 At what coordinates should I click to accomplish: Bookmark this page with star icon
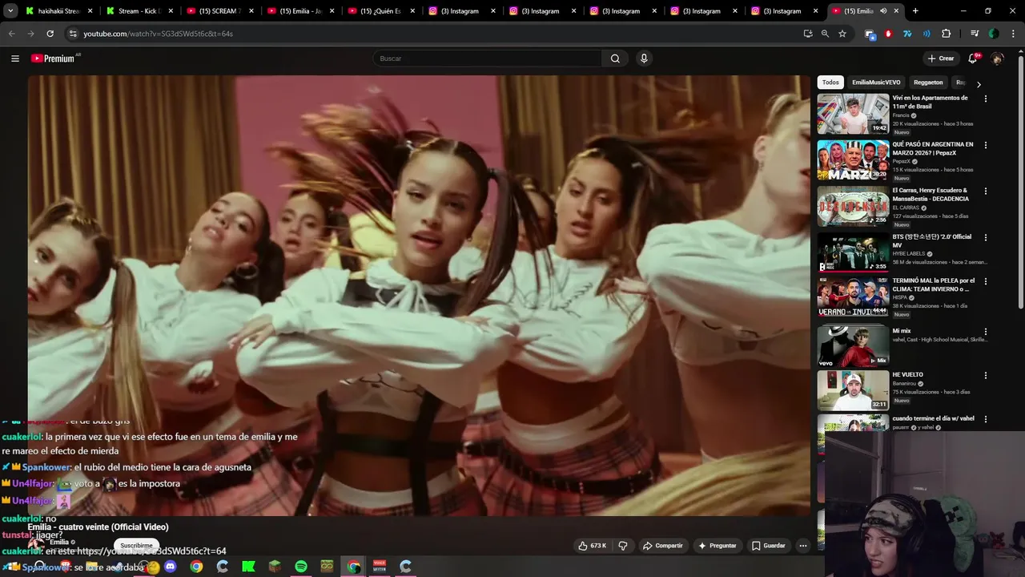click(x=842, y=34)
